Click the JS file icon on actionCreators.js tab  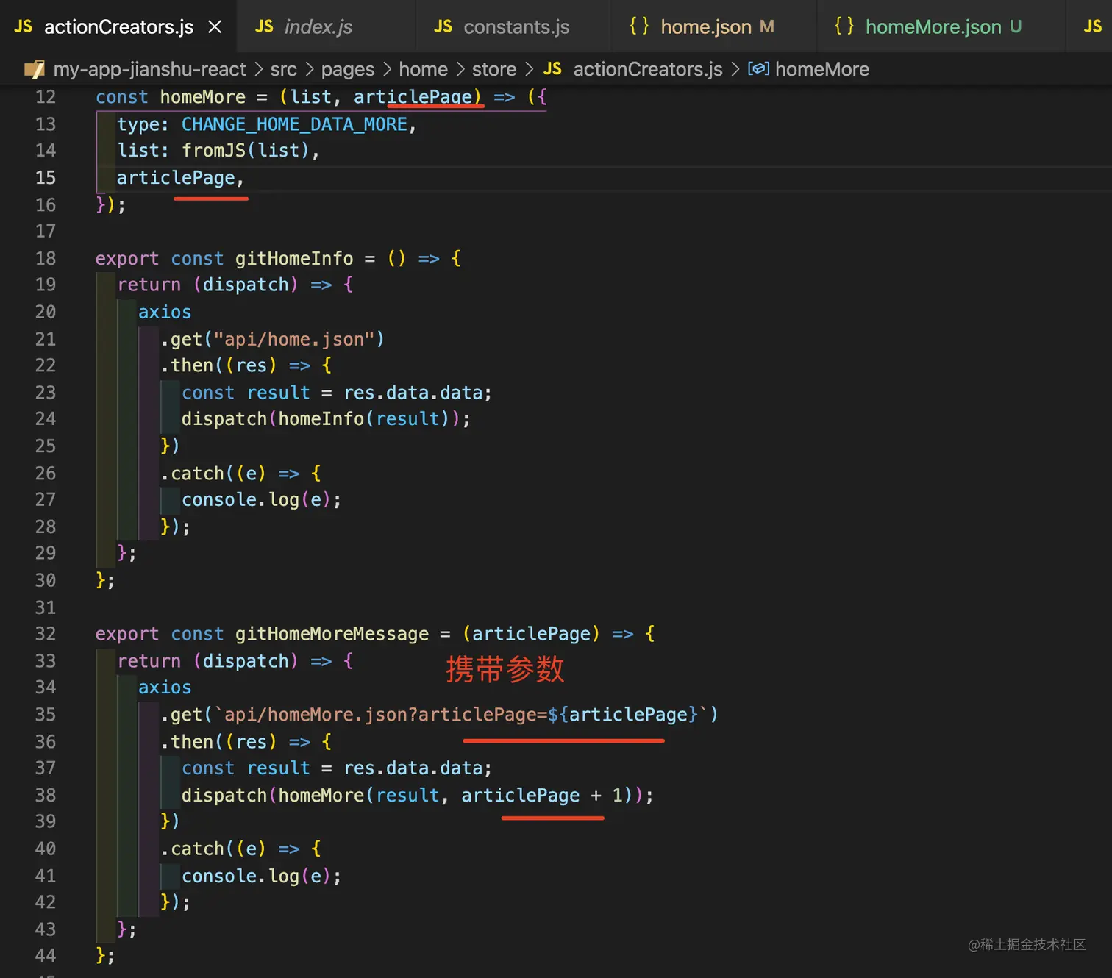(24, 26)
